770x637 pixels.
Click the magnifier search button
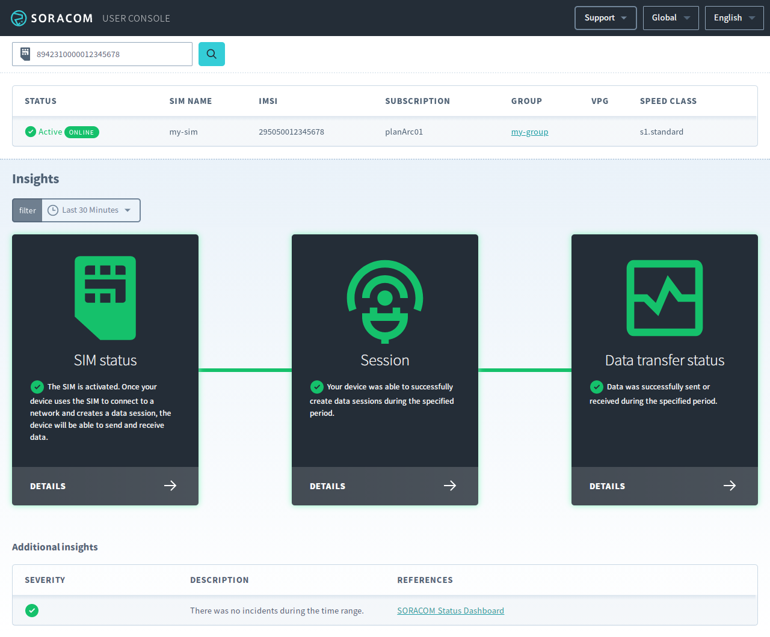[212, 54]
